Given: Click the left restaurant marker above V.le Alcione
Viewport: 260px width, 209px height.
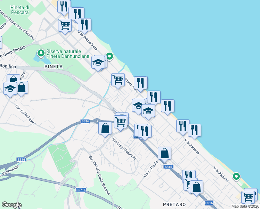Looking at the screenshot, I should tap(183, 127).
